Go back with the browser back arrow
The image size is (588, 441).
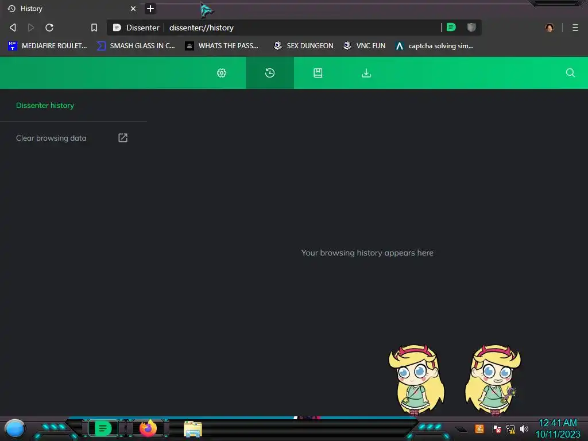click(13, 28)
